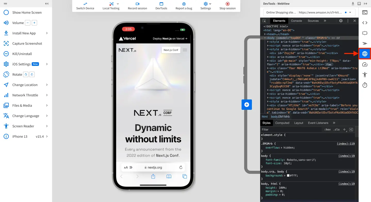This screenshot has width=371, height=202.
Task: Open Switch Device from the top toolbar
Action: pyautogui.click(x=85, y=6)
